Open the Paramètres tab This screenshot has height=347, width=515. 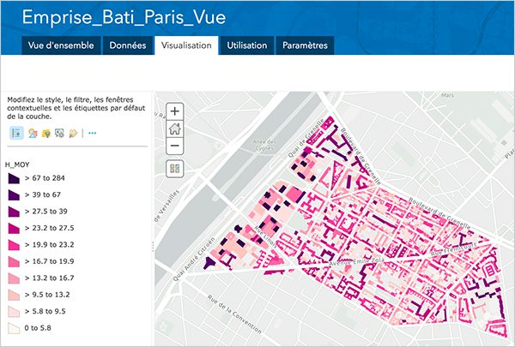pos(305,45)
